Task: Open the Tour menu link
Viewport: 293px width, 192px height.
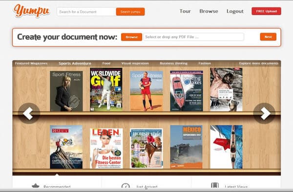Action: click(x=185, y=11)
